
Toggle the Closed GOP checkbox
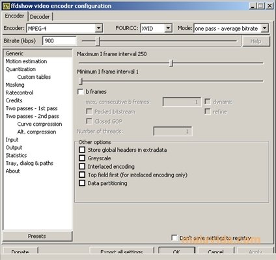coord(89,121)
